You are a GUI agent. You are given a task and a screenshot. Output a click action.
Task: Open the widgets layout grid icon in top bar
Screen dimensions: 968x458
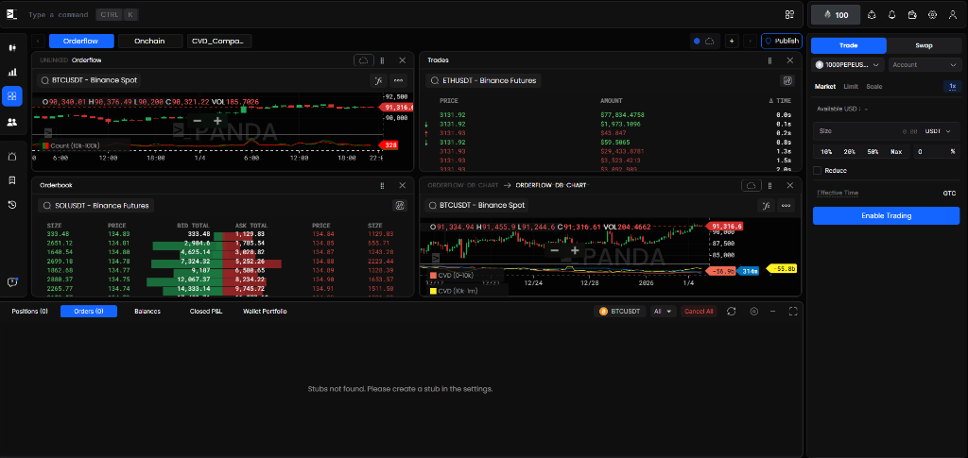789,14
